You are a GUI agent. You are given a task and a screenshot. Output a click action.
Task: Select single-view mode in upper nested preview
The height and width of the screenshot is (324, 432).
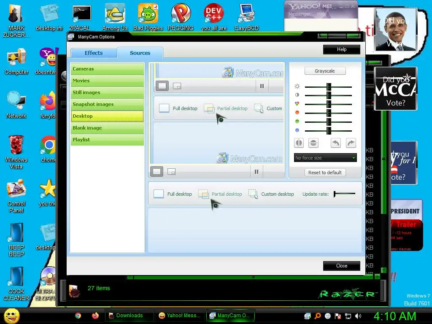[x=162, y=86]
